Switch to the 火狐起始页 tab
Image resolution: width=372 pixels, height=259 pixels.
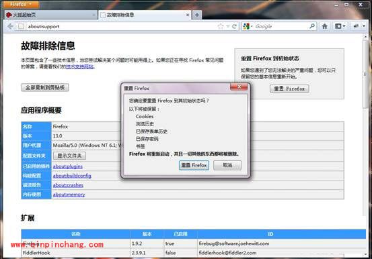click(x=50, y=15)
